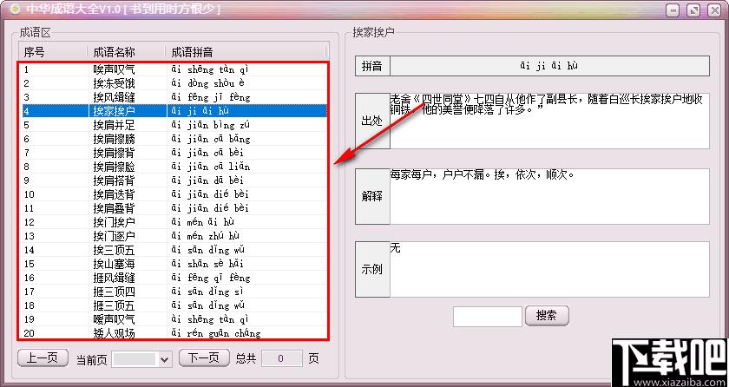Click the 示例 example text box
Image resolution: width=729 pixels, height=387 pixels.
coord(549,270)
